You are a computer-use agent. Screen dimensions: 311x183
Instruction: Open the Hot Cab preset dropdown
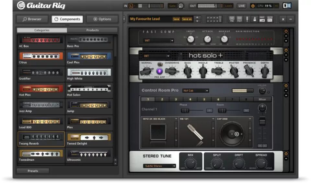click(195, 91)
